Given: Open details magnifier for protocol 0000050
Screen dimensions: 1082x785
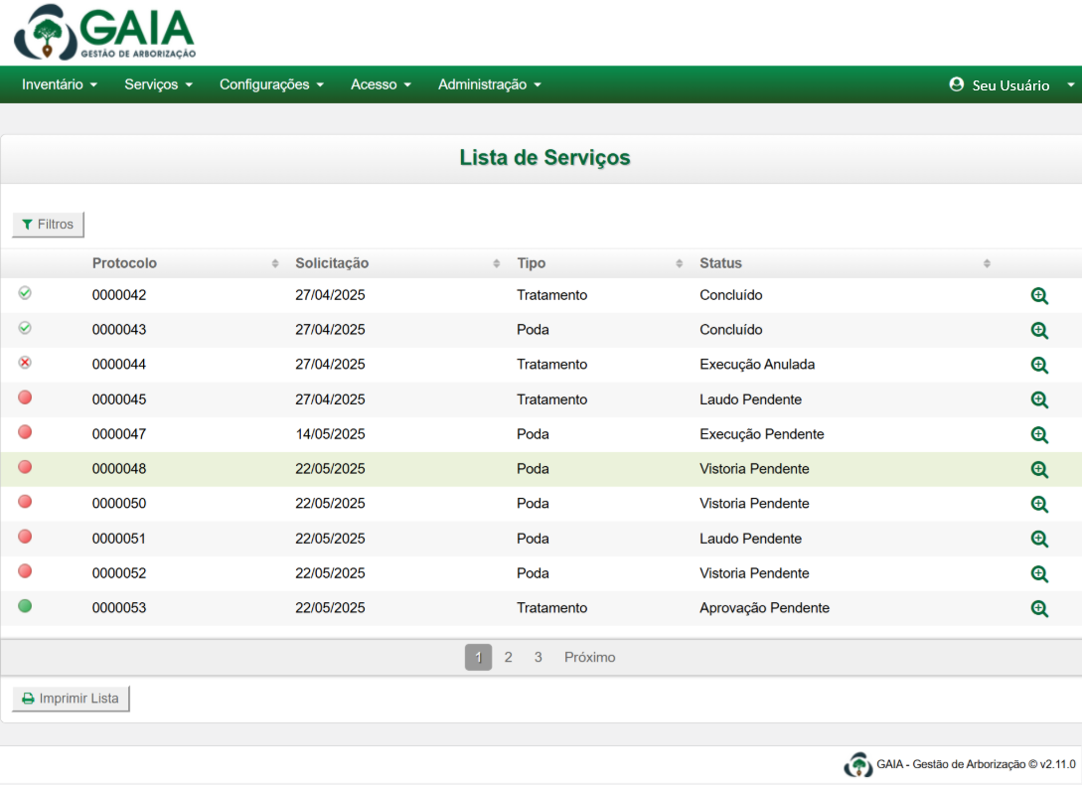Looking at the screenshot, I should 1039,504.
